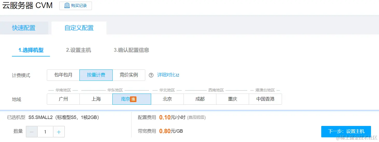Screen dimensions: 379x142
Task: Click the quantity input field
Action: click(x=45, y=132)
